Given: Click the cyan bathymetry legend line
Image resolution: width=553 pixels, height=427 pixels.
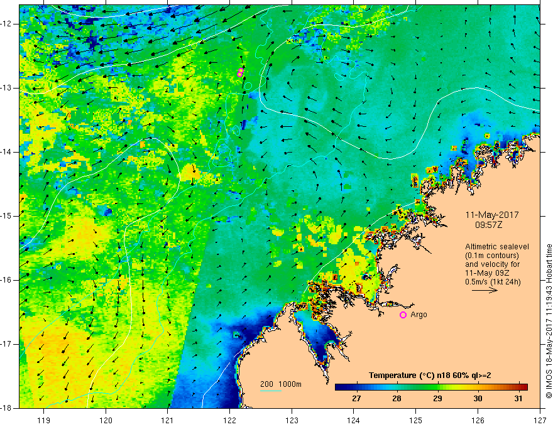Looking at the screenshot, I should point(270,391).
